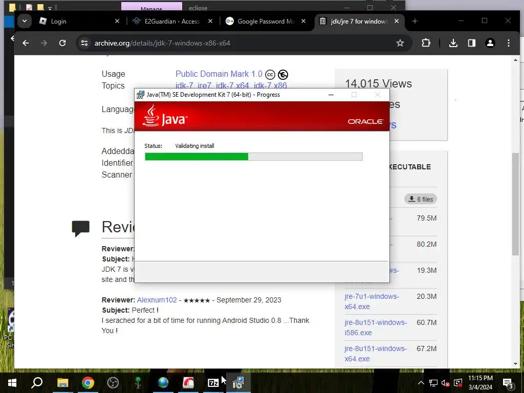This screenshot has width=524, height=393.
Task: Open File Explorer from the taskbar
Action: point(62,383)
